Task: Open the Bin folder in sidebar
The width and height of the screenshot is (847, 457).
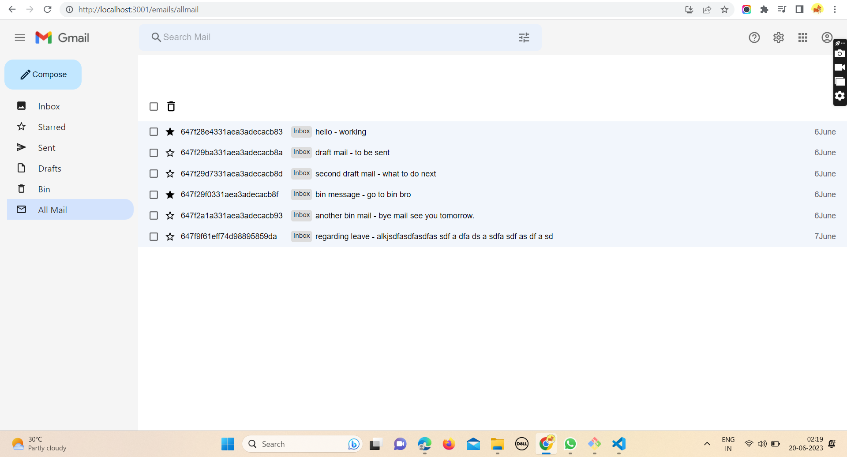Action: pyautogui.click(x=44, y=189)
